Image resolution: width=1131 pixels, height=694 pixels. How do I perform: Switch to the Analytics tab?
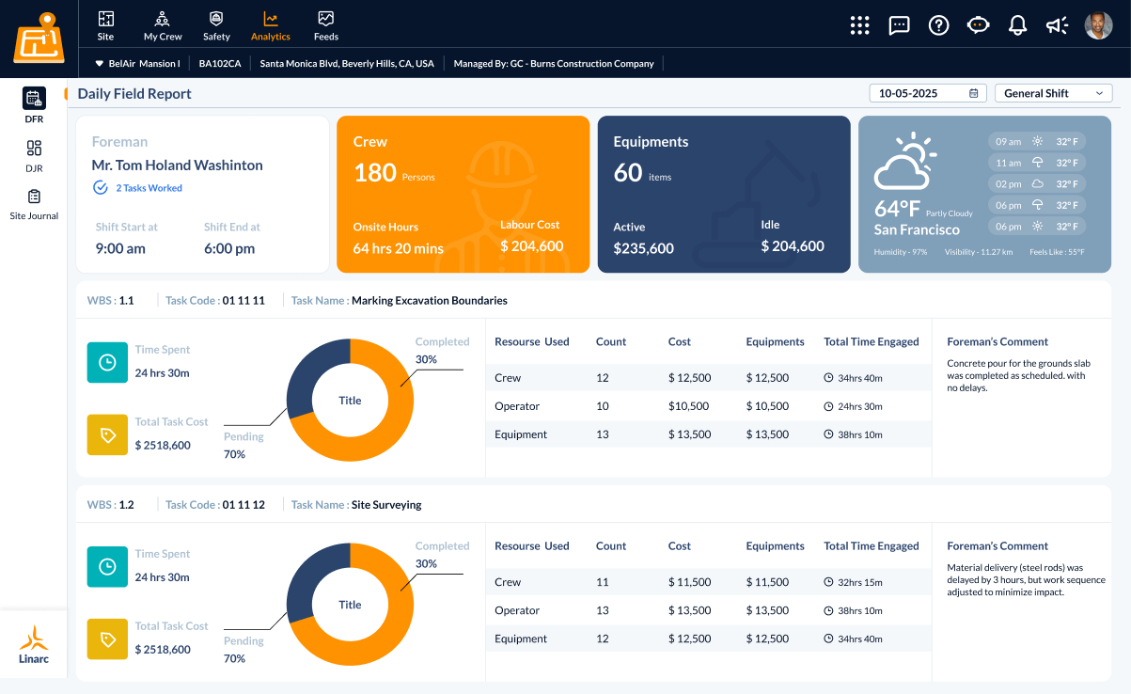[x=271, y=25]
